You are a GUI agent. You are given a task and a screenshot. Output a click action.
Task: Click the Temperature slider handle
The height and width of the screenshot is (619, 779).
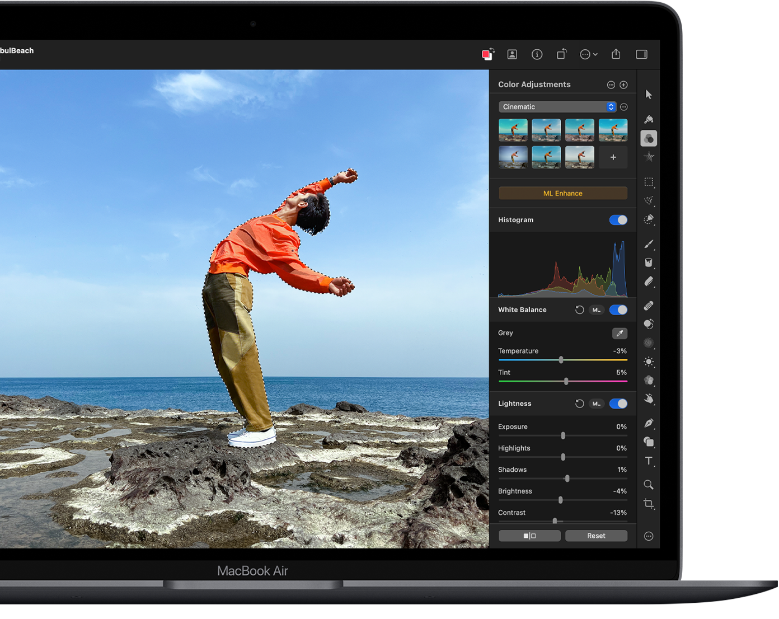click(x=561, y=360)
